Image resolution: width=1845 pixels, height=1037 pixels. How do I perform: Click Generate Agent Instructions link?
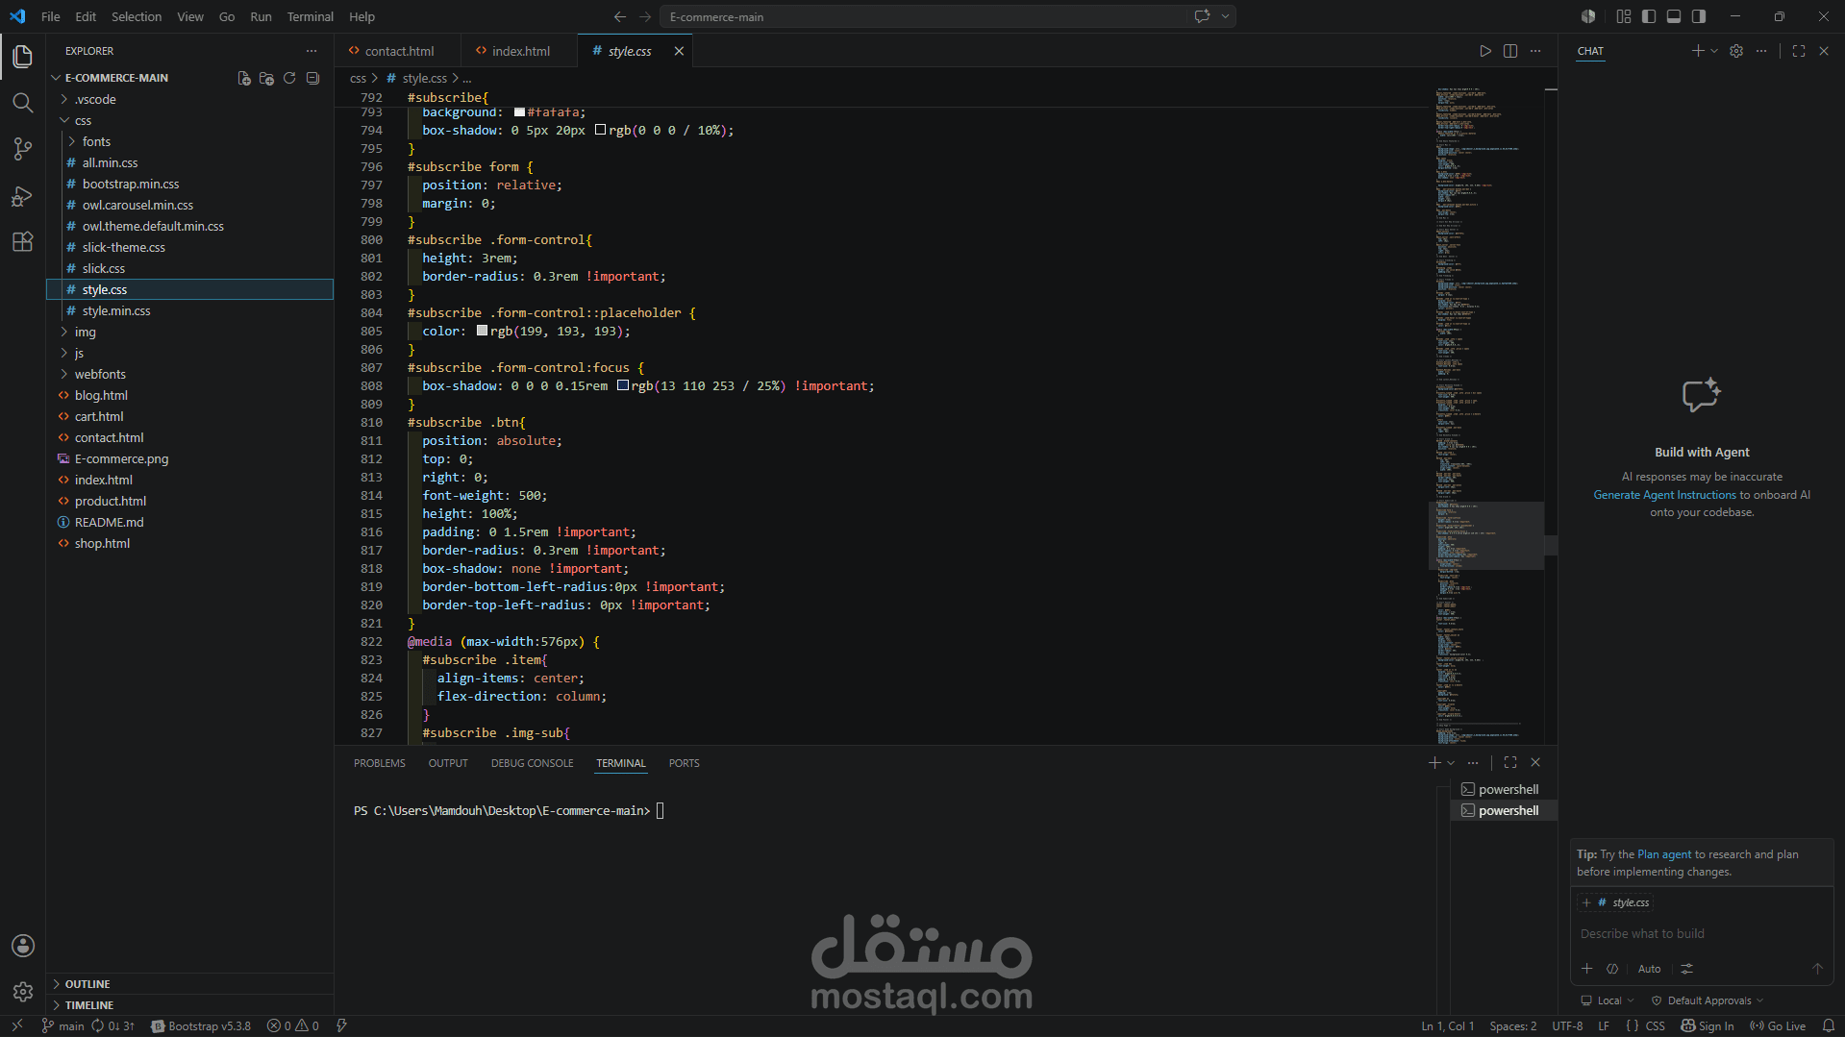click(1664, 495)
